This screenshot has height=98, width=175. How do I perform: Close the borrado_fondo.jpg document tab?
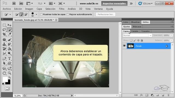pyautogui.click(x=56, y=20)
